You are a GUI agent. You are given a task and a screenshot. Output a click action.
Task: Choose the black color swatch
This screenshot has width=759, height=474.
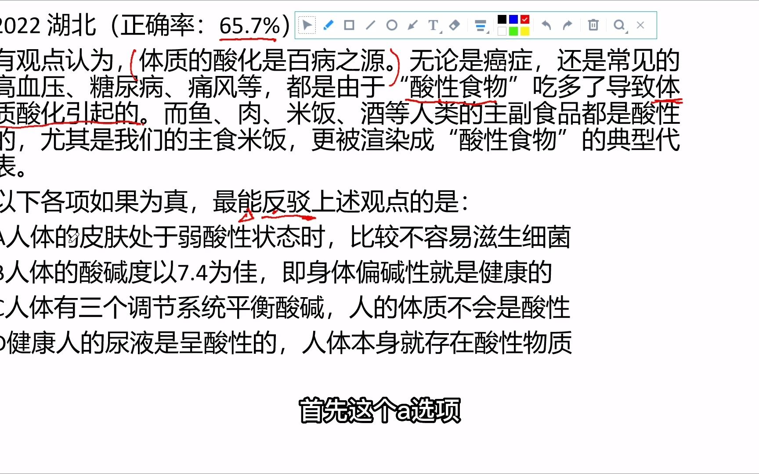pos(502,19)
